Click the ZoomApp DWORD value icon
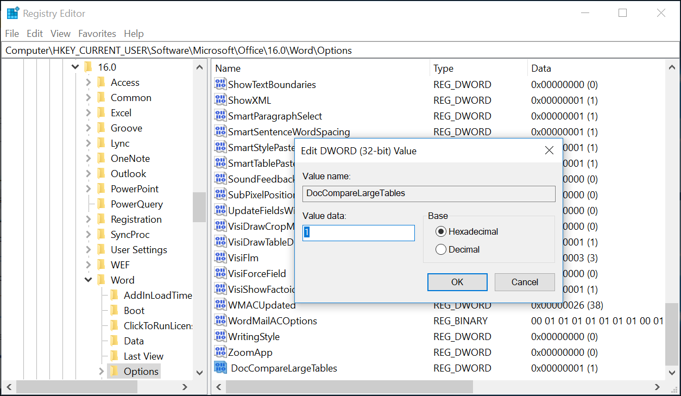The width and height of the screenshot is (681, 396). (220, 352)
